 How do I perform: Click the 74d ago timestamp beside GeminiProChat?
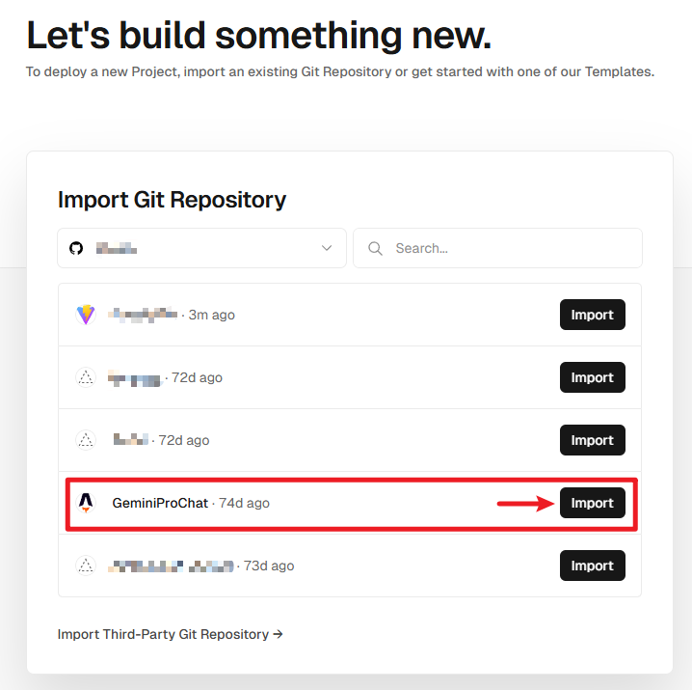pyautogui.click(x=244, y=503)
